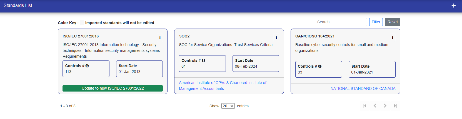Select the SOC2 standard card title
The height and width of the screenshot is (119, 462).
184,36
